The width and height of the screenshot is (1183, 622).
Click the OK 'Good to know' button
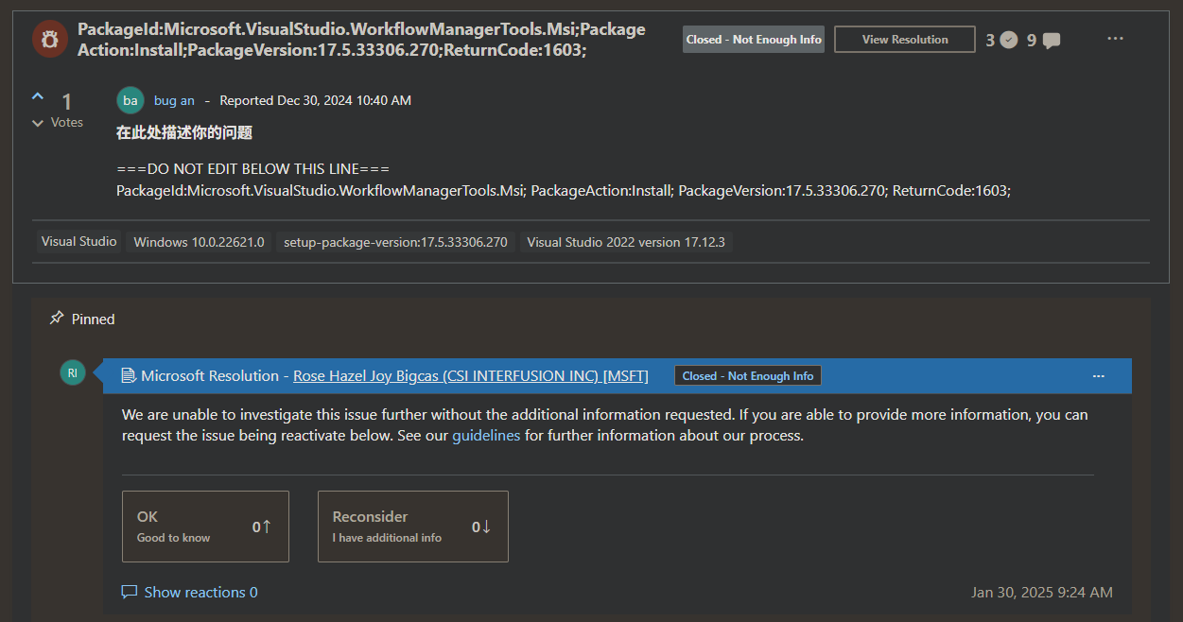[205, 527]
